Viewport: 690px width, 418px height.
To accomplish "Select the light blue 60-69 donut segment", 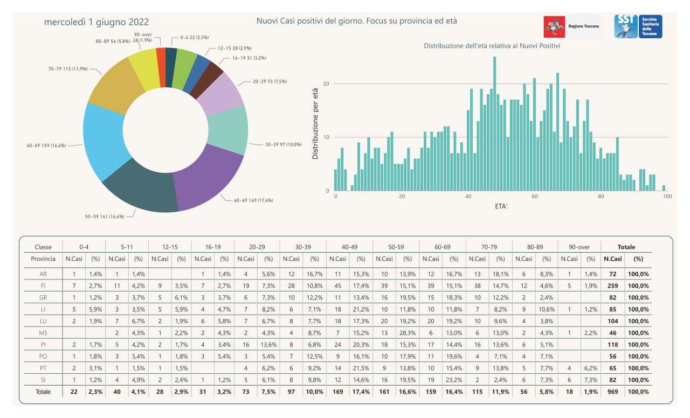I will (105, 140).
